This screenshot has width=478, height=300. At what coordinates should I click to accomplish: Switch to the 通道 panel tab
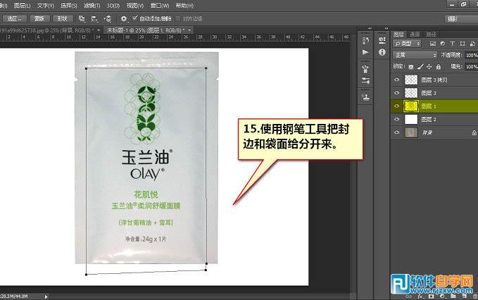pyautogui.click(x=415, y=34)
